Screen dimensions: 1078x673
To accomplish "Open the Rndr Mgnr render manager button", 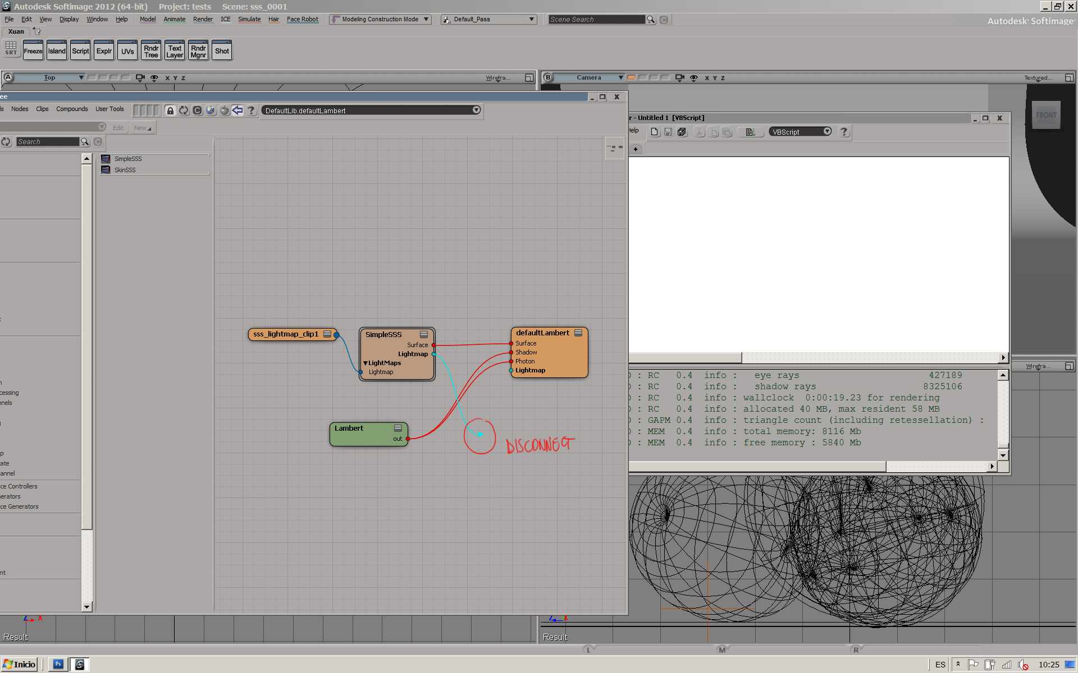I will coord(198,51).
